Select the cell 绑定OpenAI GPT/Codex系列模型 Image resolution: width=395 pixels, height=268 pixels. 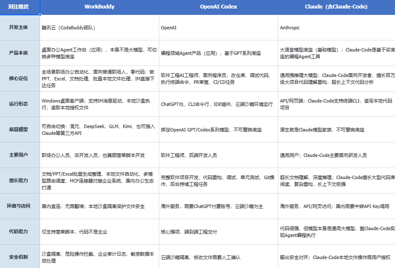point(218,129)
